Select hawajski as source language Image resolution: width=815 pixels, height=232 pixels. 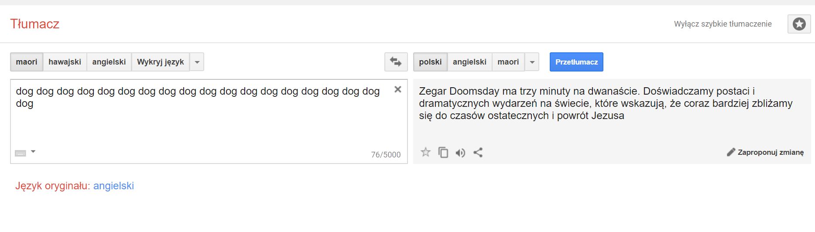click(x=65, y=62)
